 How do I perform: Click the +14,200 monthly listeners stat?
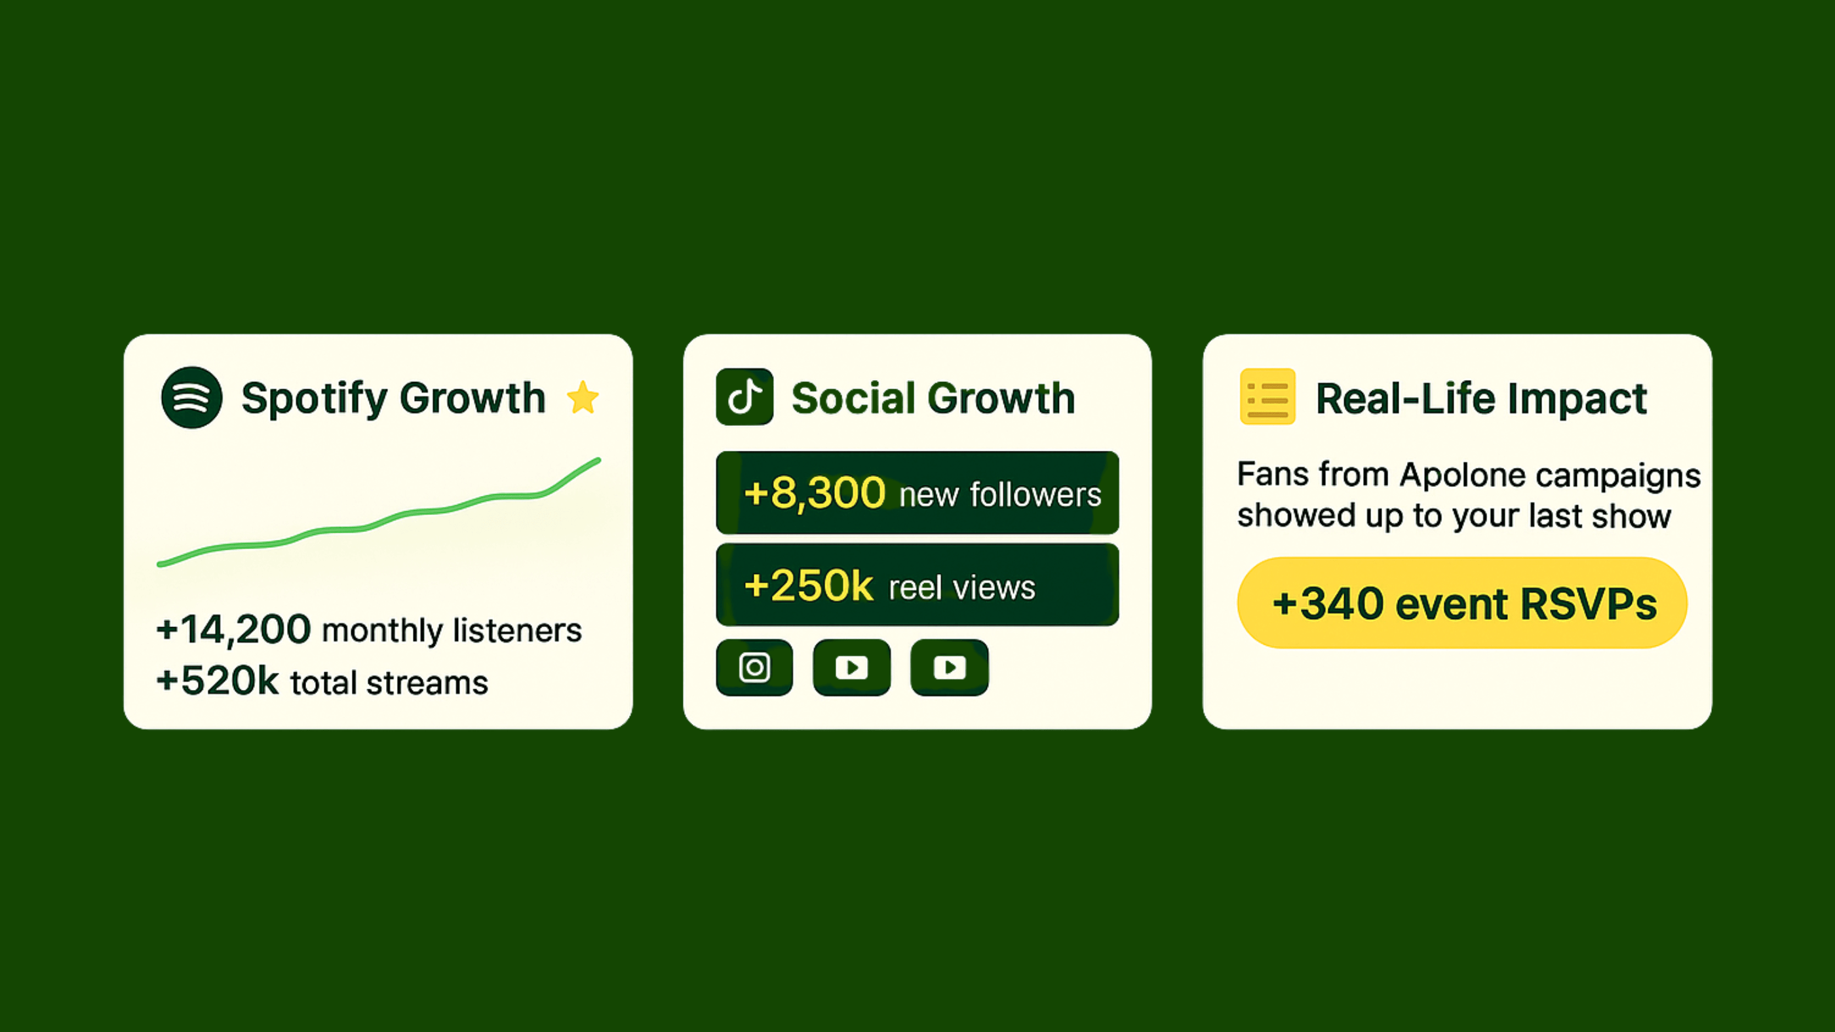pyautogui.click(x=369, y=630)
